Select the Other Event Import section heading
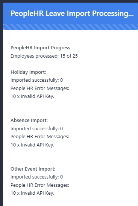The image size is (138, 206). click(33, 169)
